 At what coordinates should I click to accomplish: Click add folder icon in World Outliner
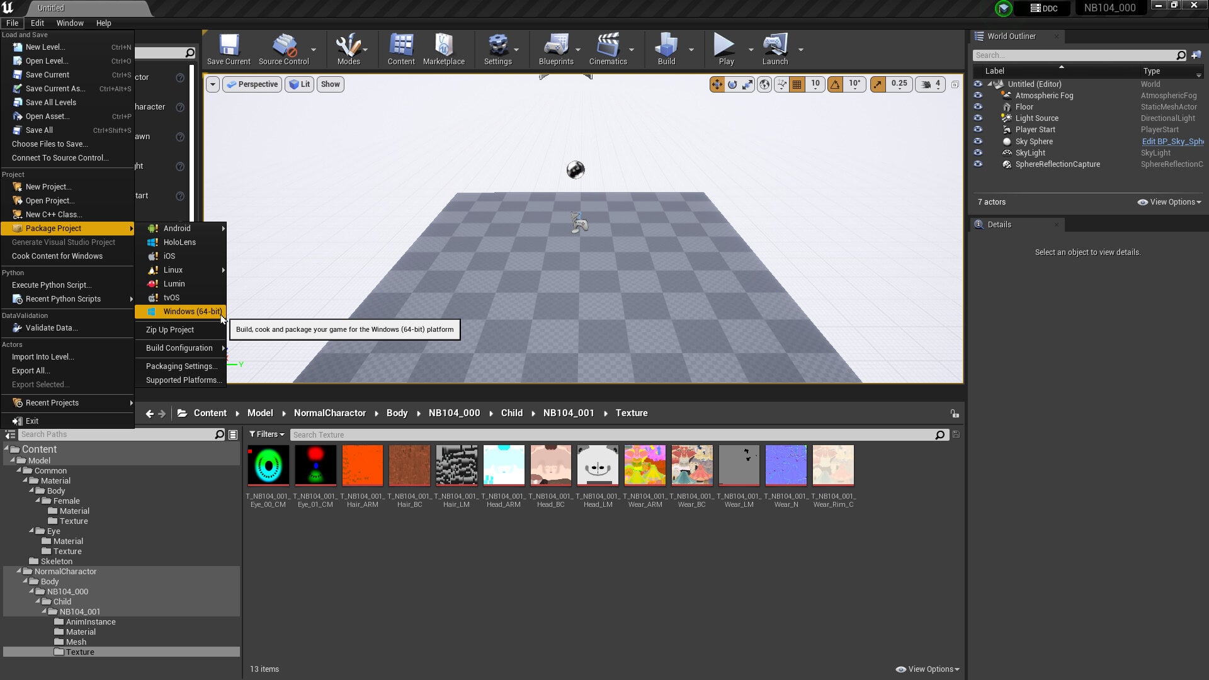pyautogui.click(x=1196, y=55)
